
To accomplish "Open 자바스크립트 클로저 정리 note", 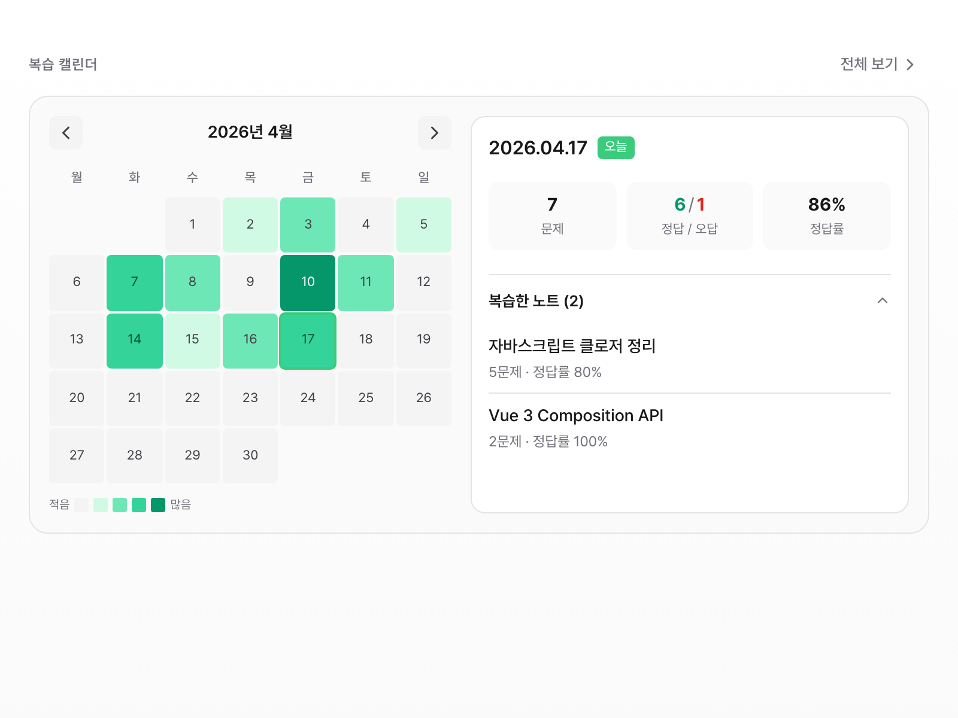I will [572, 346].
